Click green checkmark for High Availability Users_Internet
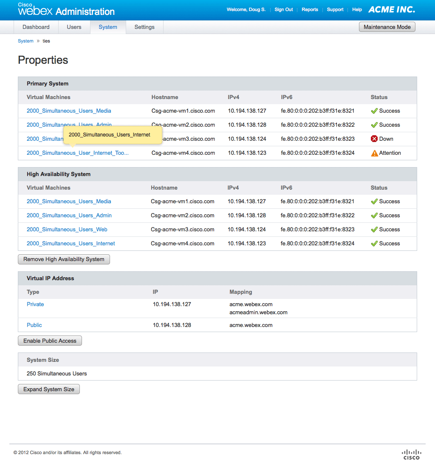Screen dimensions: 435x469 pyautogui.click(x=374, y=244)
